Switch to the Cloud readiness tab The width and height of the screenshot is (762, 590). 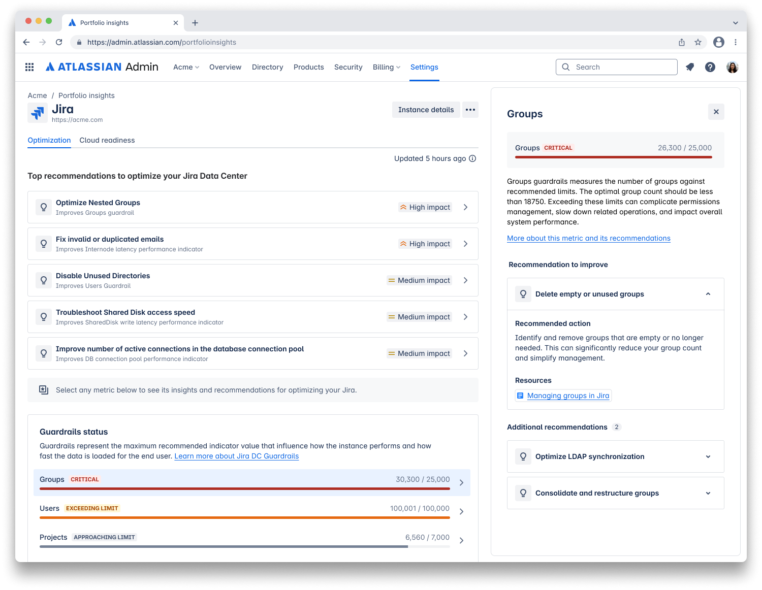(x=107, y=140)
